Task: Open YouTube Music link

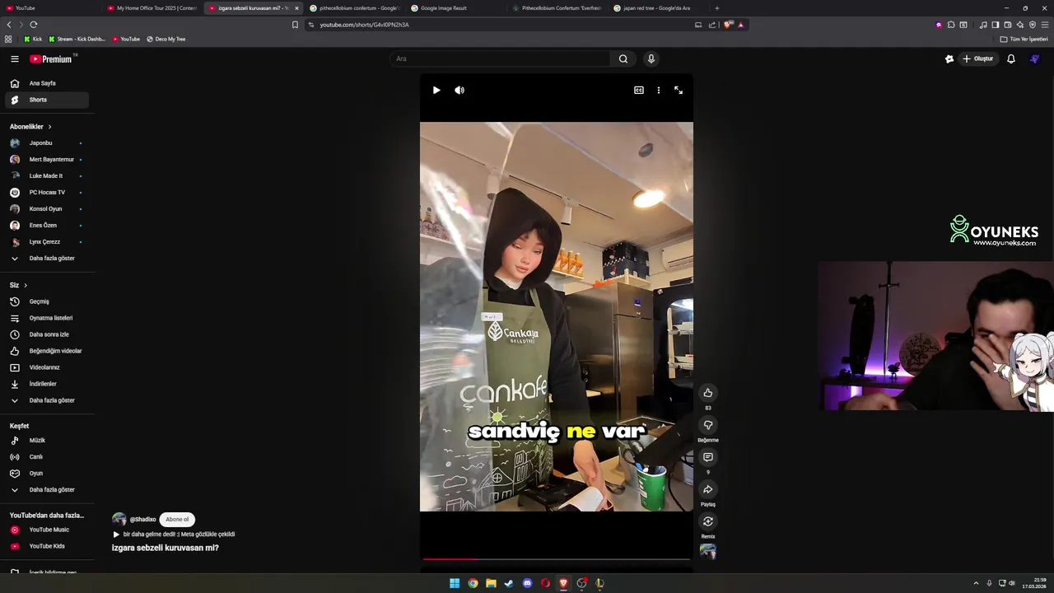Action: (47, 530)
